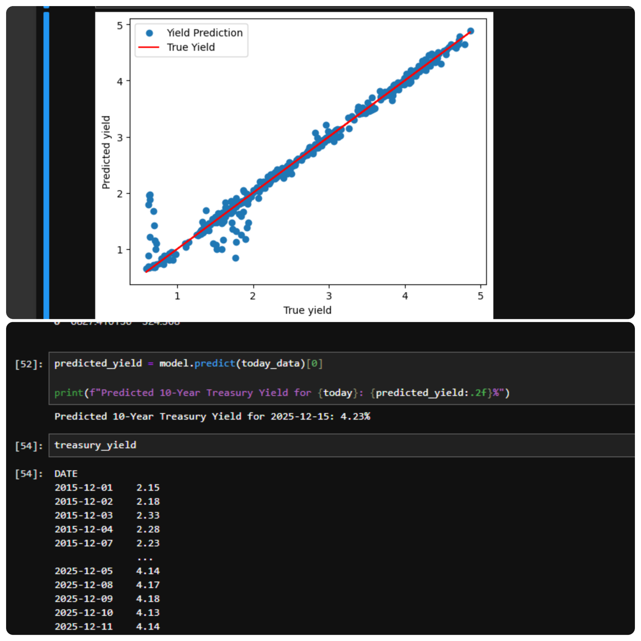Click the ellipsis in the series output

coord(145,559)
